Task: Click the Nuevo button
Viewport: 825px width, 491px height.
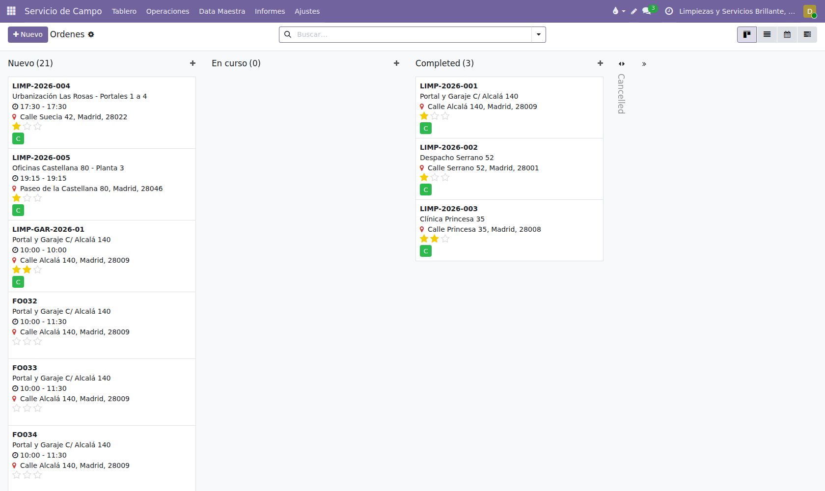Action: [28, 34]
